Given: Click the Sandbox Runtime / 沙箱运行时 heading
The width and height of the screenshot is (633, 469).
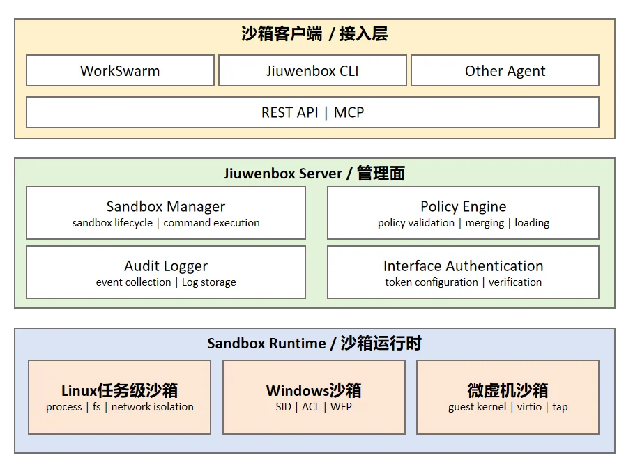Looking at the screenshot, I should [x=314, y=344].
